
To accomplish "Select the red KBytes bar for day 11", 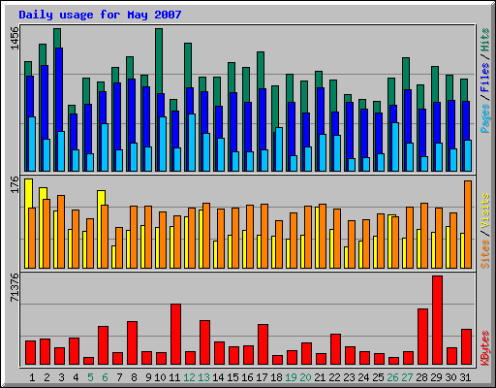I will (x=175, y=335).
